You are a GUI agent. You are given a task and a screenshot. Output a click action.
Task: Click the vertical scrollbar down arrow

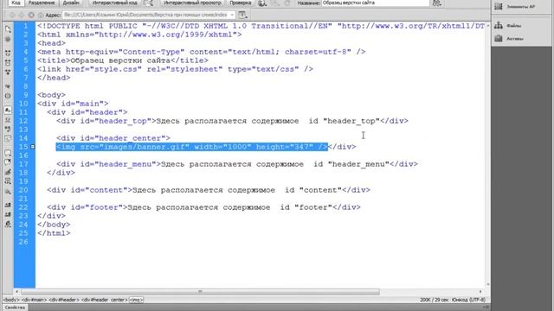pyautogui.click(x=488, y=284)
